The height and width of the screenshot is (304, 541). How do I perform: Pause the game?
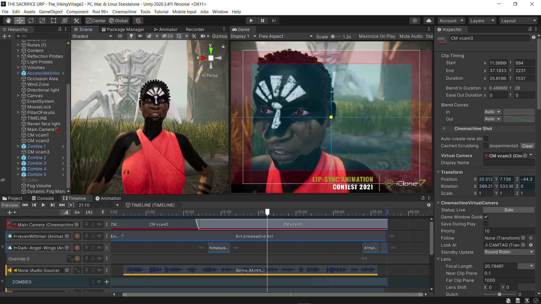(x=262, y=21)
